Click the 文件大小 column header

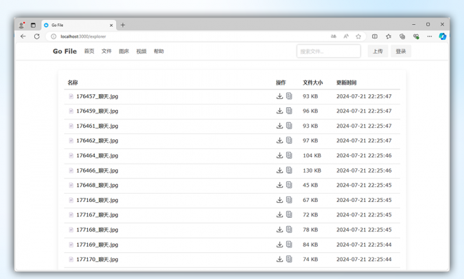(x=312, y=82)
